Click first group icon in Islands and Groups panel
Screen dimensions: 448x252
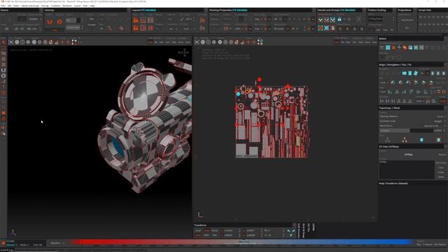321,20
